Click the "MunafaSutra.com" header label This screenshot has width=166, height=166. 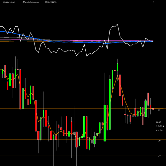click(x=31, y=2)
